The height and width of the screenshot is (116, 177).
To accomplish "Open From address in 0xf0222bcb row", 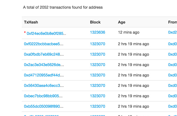I will [x=173, y=44].
